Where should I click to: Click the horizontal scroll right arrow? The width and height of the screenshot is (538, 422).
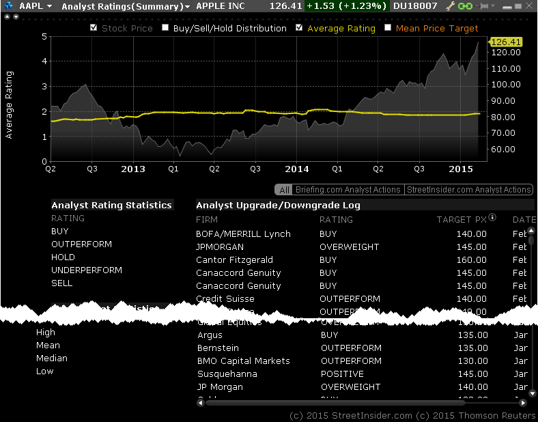(x=523, y=403)
